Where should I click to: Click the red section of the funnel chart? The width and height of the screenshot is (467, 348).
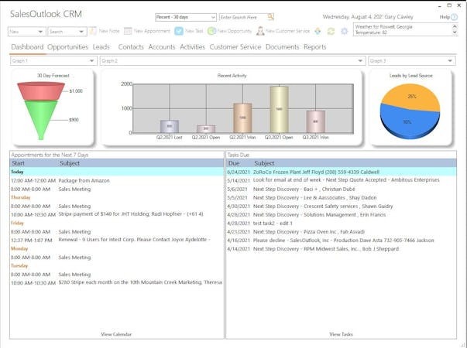[41, 90]
